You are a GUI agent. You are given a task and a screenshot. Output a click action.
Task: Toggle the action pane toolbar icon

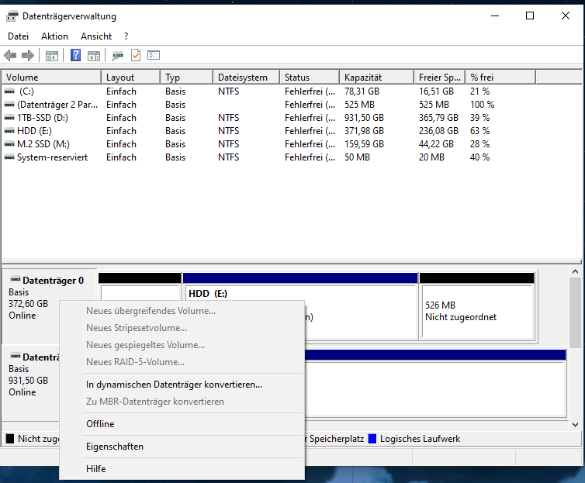[x=94, y=56]
